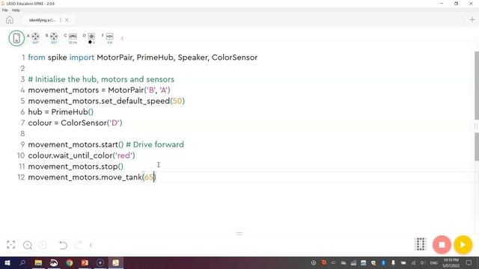Click the import statement on line 1
479x269 pixels.
pyautogui.click(x=143, y=58)
